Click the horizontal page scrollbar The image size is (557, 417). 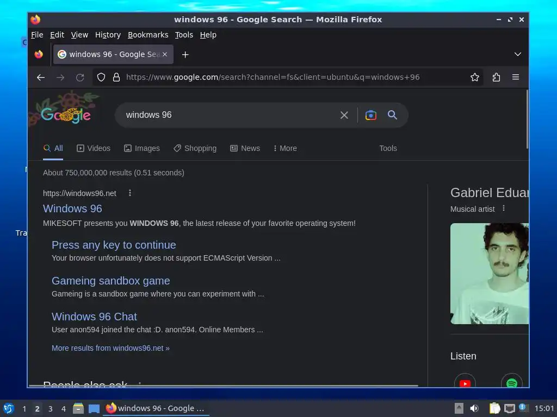[224, 386]
